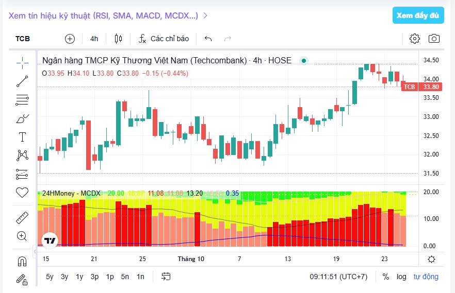Click the 34.50 price axis label

click(x=431, y=60)
